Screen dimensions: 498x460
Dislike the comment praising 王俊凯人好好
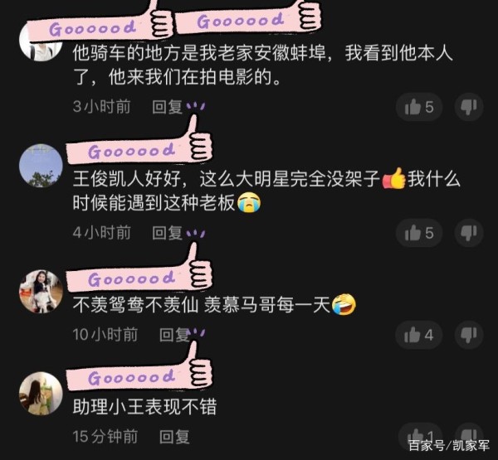click(x=469, y=233)
